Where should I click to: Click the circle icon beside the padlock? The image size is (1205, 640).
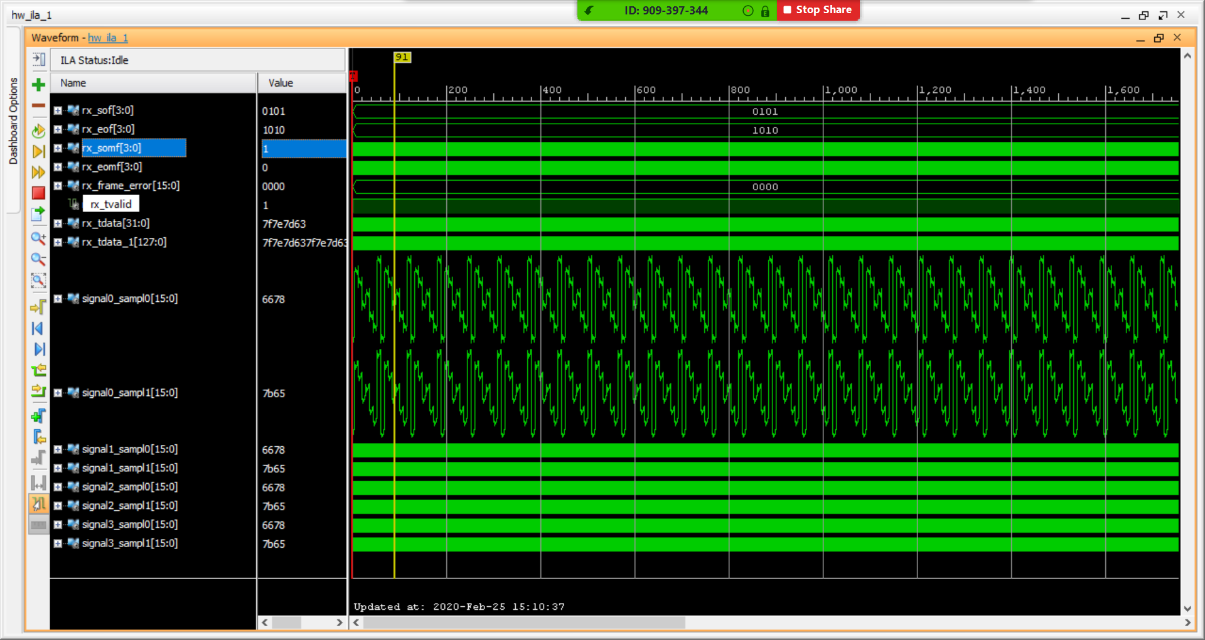[747, 11]
